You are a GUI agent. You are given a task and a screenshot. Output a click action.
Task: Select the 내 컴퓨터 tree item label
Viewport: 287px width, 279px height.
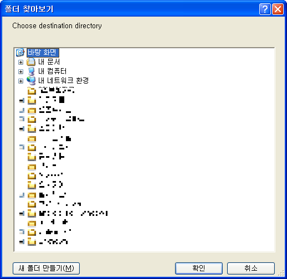click(x=53, y=71)
